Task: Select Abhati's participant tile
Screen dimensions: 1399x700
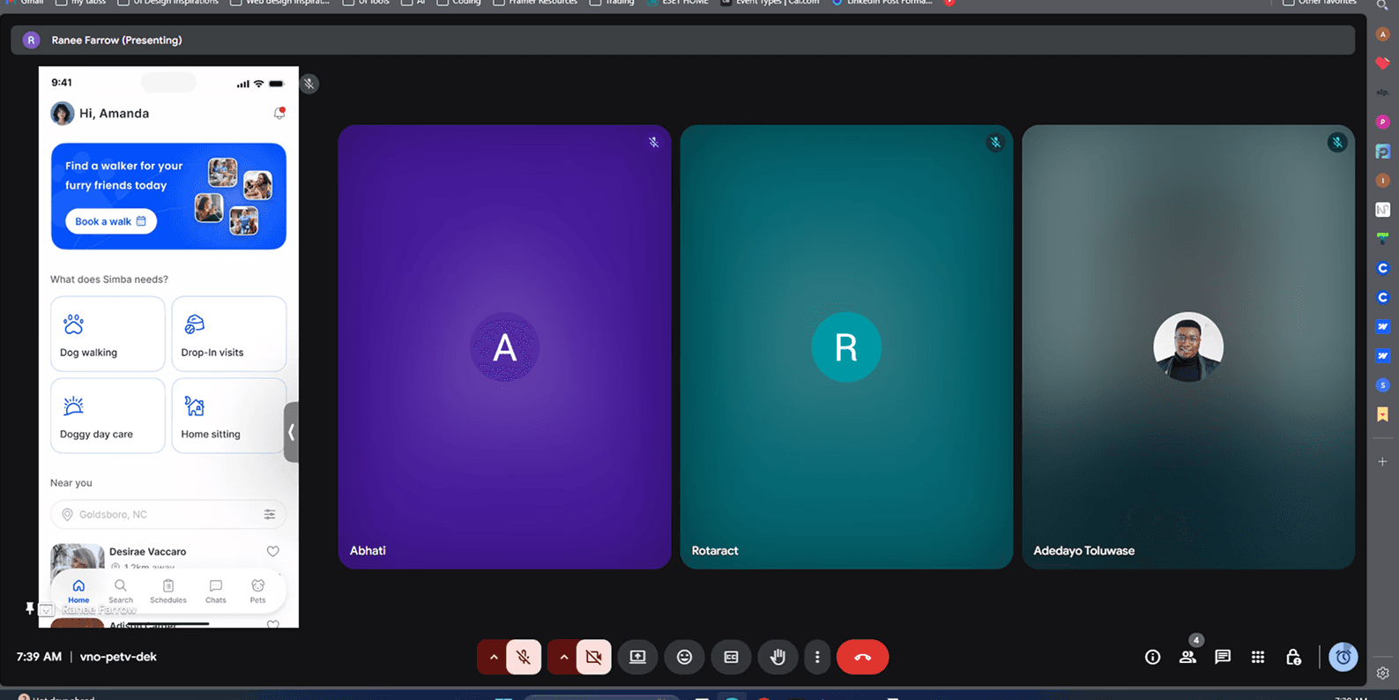Action: coord(504,346)
